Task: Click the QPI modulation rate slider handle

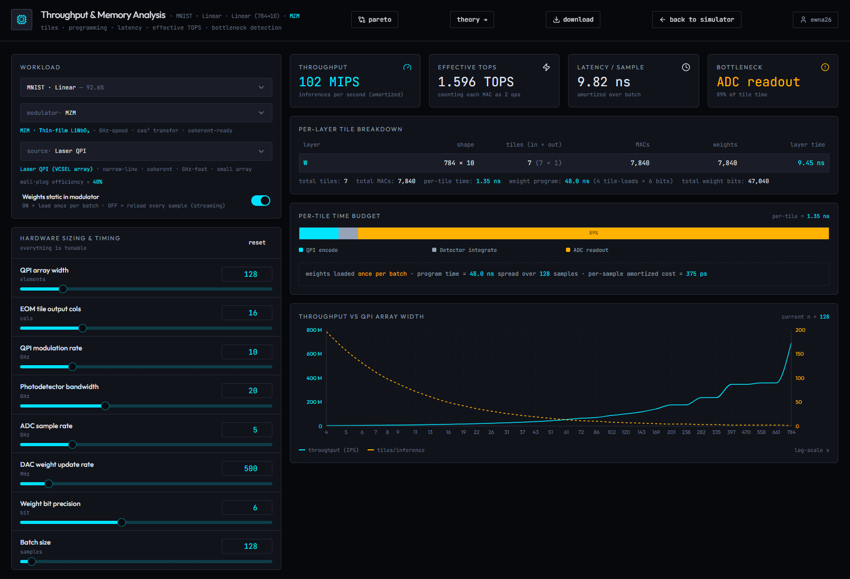Action: point(72,367)
